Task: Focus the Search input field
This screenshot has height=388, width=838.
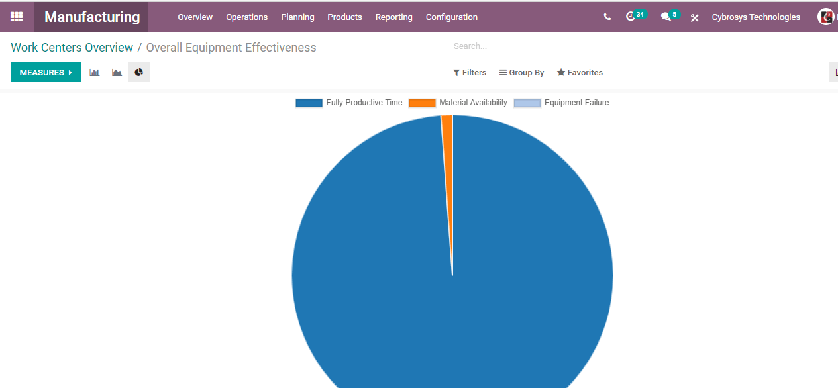Action: coord(645,46)
